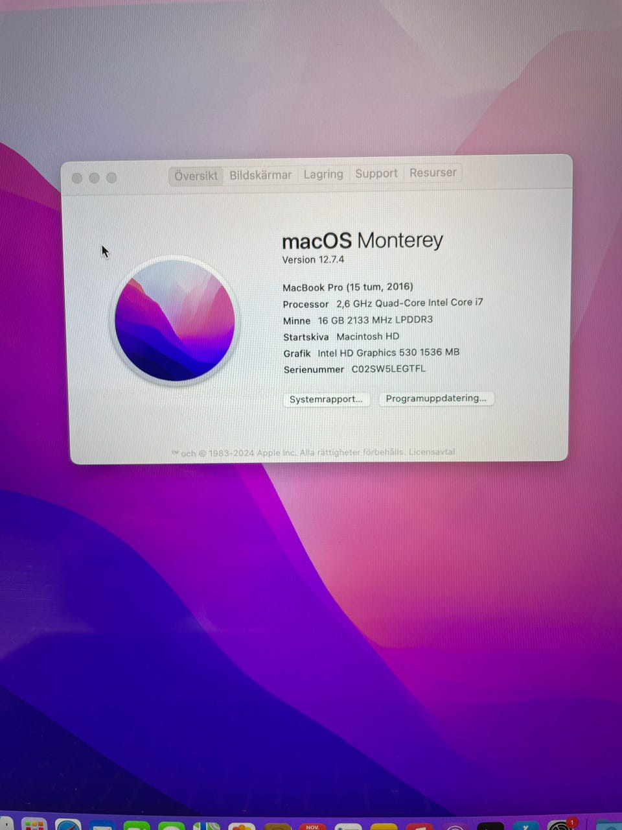The height and width of the screenshot is (830, 622).
Task: Open the Lagring tab
Action: pos(323,174)
